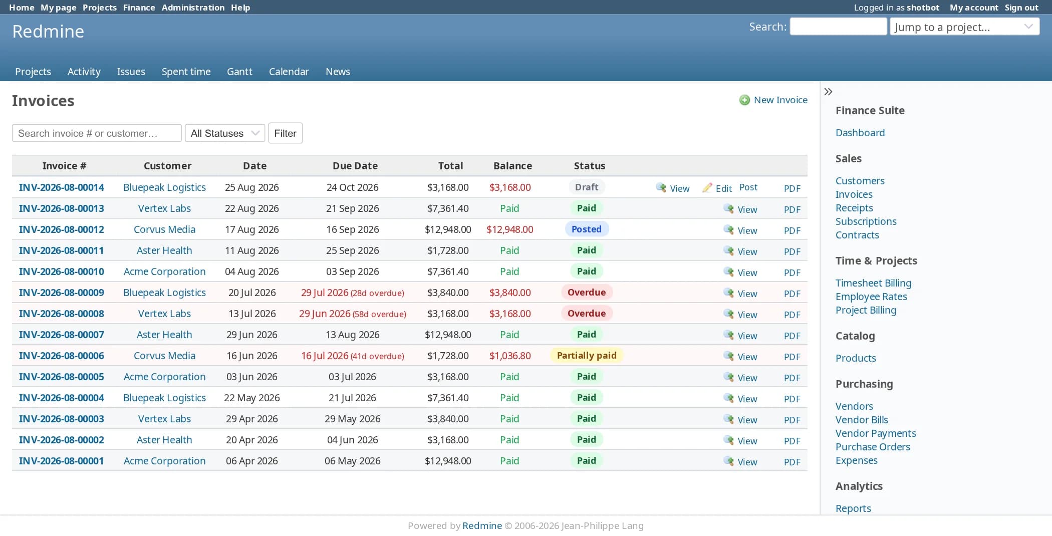
Task: Switch to the Activity tab
Action: [84, 72]
